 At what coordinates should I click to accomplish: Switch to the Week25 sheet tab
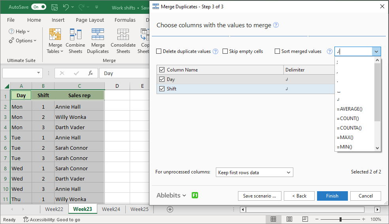[140, 209]
